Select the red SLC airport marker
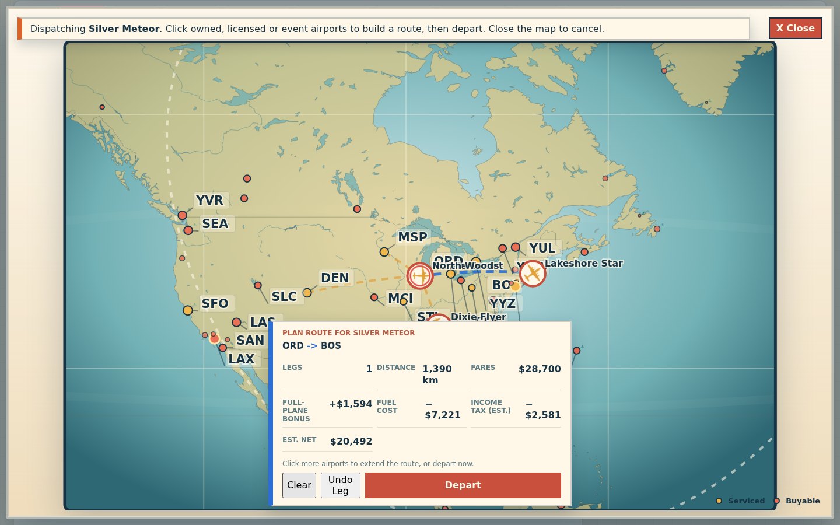The height and width of the screenshot is (525, 840). (x=258, y=285)
